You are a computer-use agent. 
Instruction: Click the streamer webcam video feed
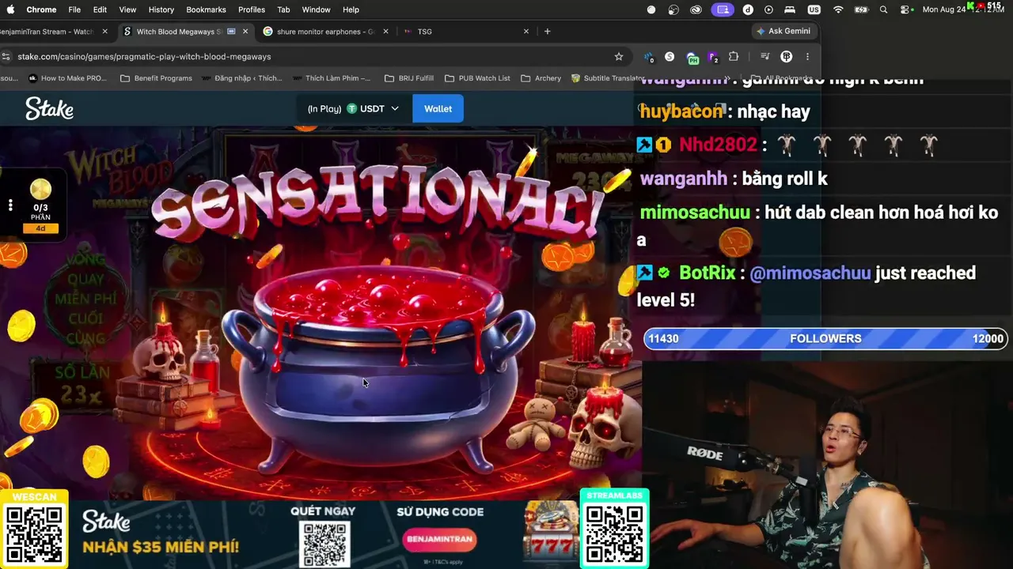(827, 465)
